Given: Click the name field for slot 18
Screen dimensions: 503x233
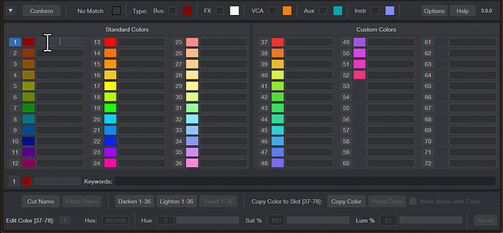Looking at the screenshot, I should click(x=141, y=97).
